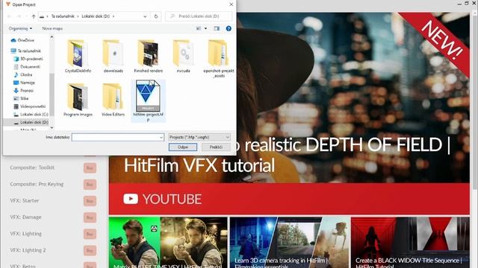Image resolution: width=478 pixels, height=268 pixels.
Task: Open the depth of field tutorial banner
Action: [289, 98]
